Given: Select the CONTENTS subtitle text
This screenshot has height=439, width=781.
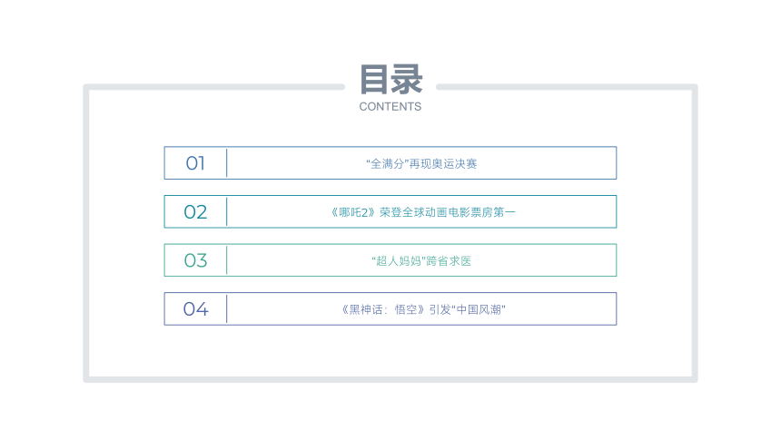Looking at the screenshot, I should [390, 106].
